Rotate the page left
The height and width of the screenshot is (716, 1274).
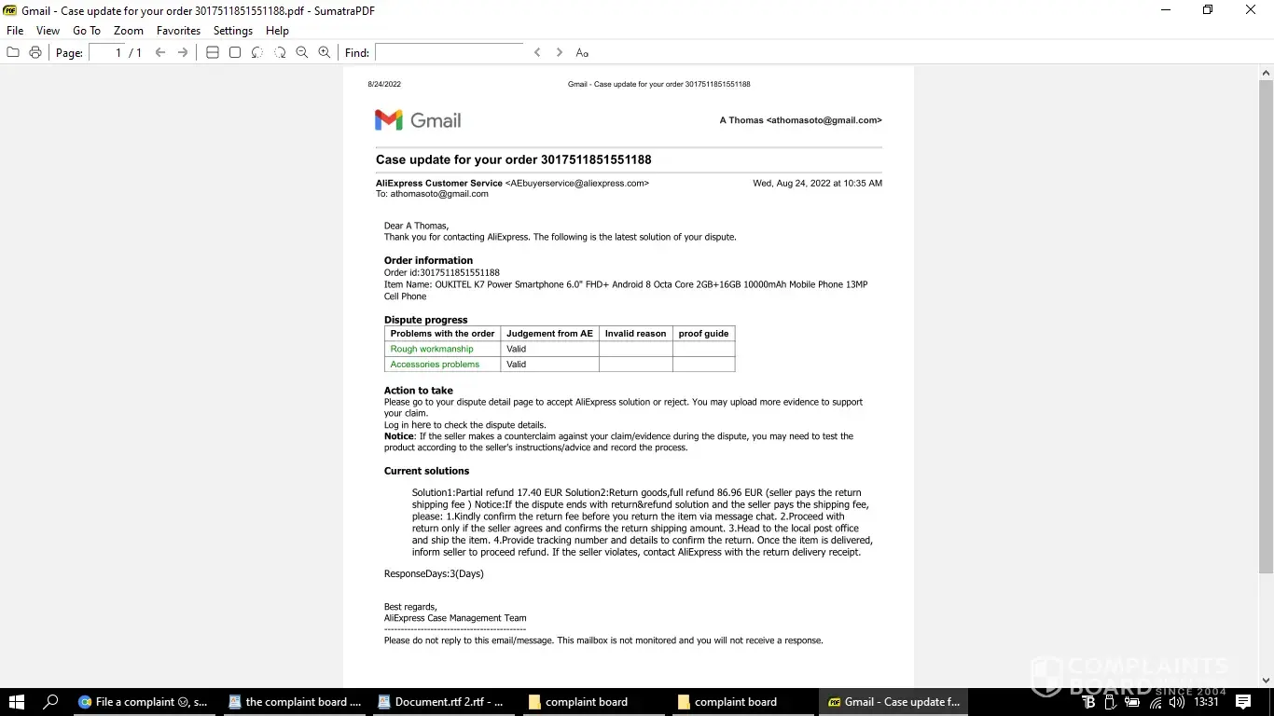[257, 53]
